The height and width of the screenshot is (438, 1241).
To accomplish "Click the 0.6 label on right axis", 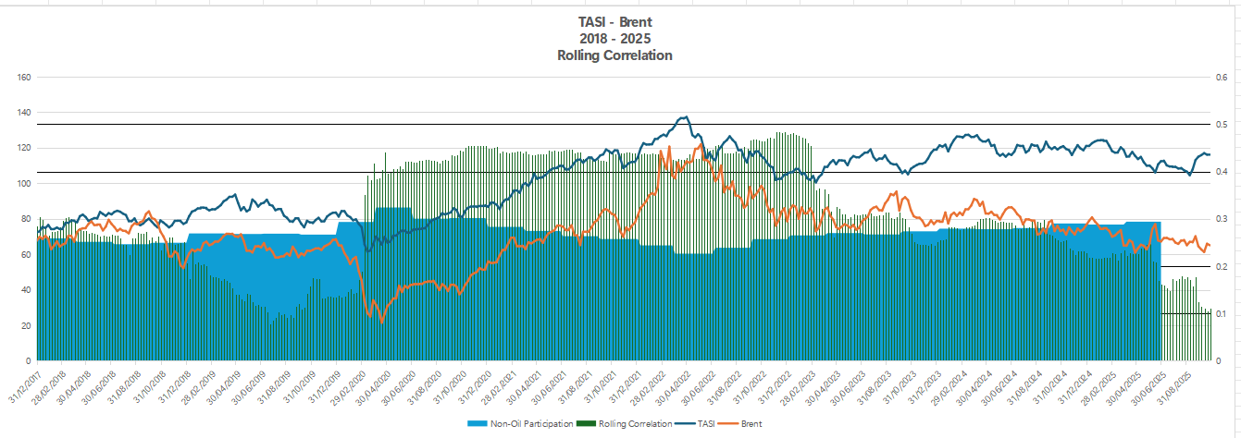I will click(x=1222, y=77).
